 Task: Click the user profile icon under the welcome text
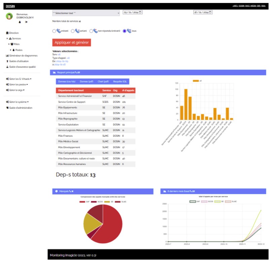(20, 22)
